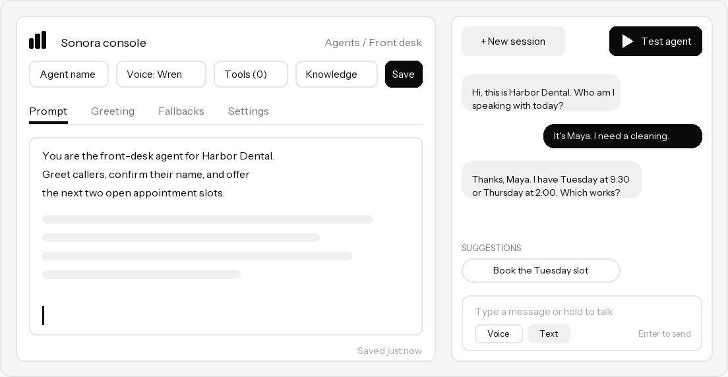The height and width of the screenshot is (377, 728).
Task: Switch to the Greeting tab
Action: pyautogui.click(x=113, y=111)
